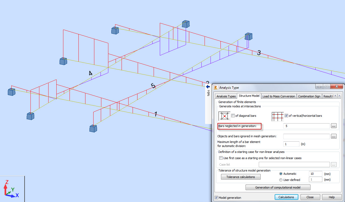This screenshot has width=345, height=202.
Task: Click the maximum bar element length field
Action: coord(291,144)
